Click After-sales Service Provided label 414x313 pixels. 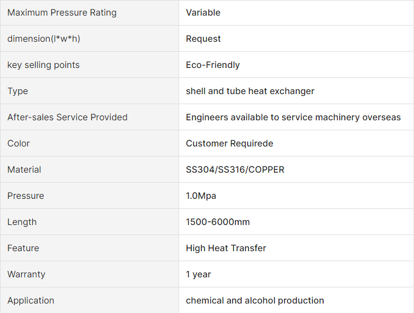(68, 118)
